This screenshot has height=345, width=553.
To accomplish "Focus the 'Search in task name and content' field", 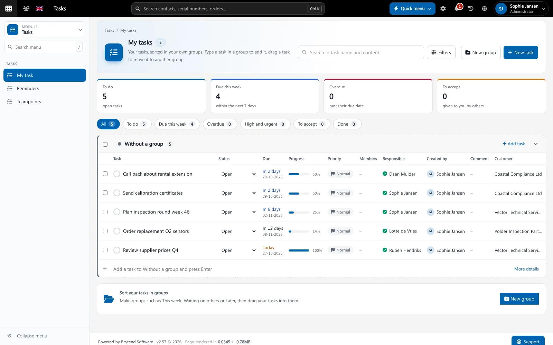I will [x=361, y=52].
